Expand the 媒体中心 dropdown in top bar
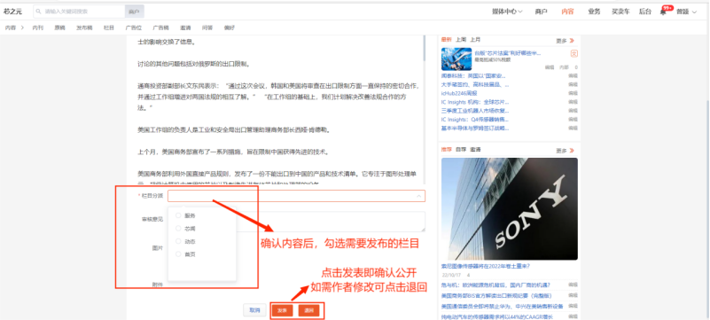 (507, 12)
